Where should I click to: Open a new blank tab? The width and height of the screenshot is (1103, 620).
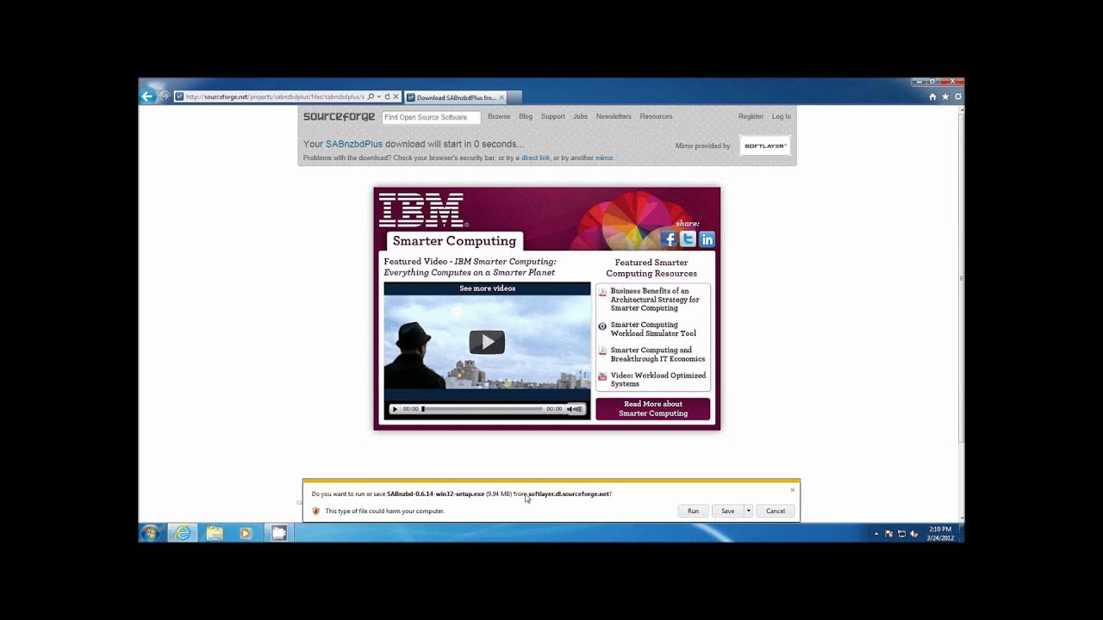515,97
